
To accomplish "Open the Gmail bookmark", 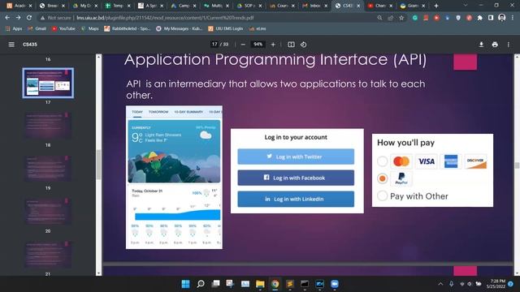I will [37, 29].
